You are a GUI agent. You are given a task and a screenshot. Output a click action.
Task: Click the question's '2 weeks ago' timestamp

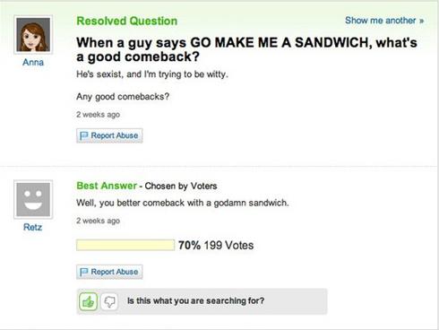pos(98,115)
